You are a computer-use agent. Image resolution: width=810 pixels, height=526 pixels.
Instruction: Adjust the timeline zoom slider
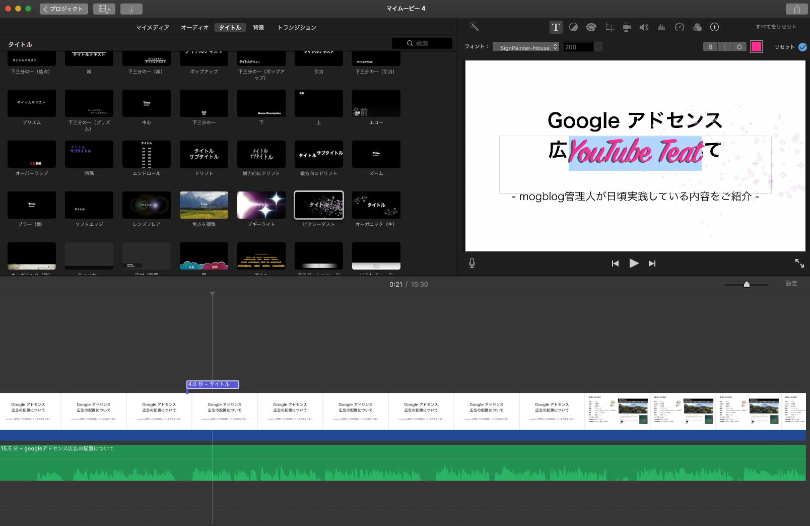(747, 285)
